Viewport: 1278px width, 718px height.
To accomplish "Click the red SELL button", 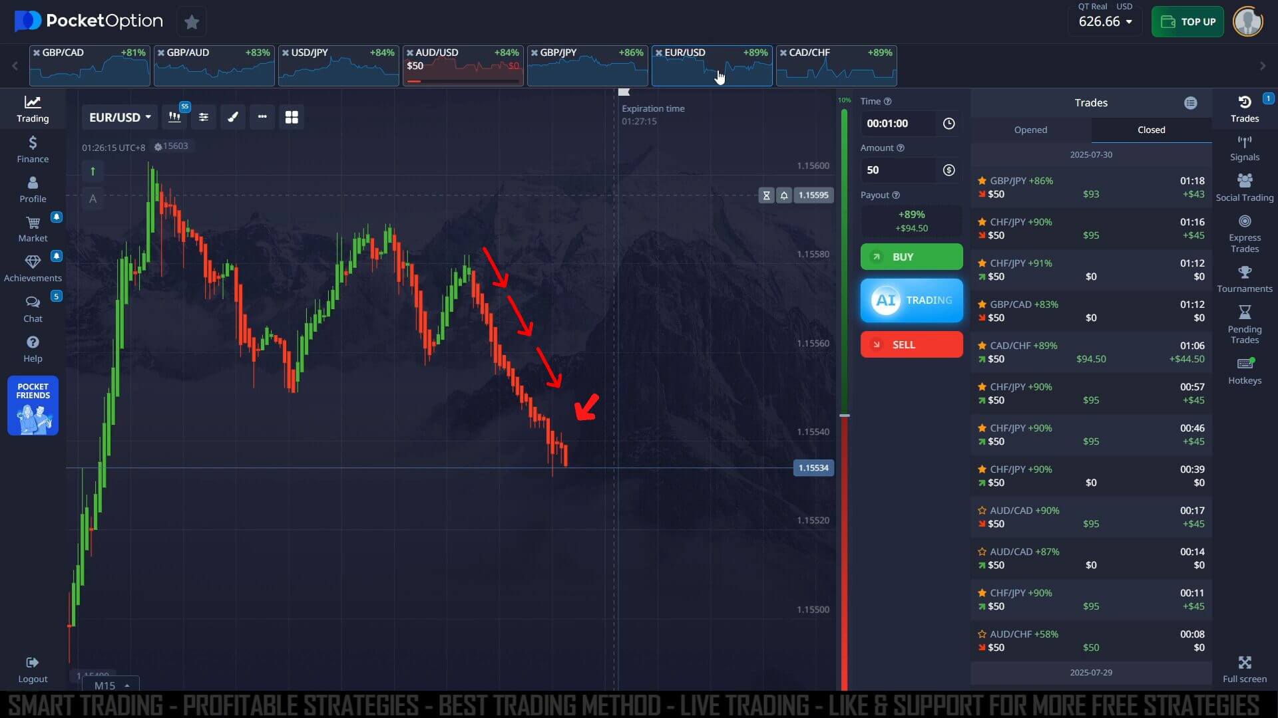I will point(911,344).
